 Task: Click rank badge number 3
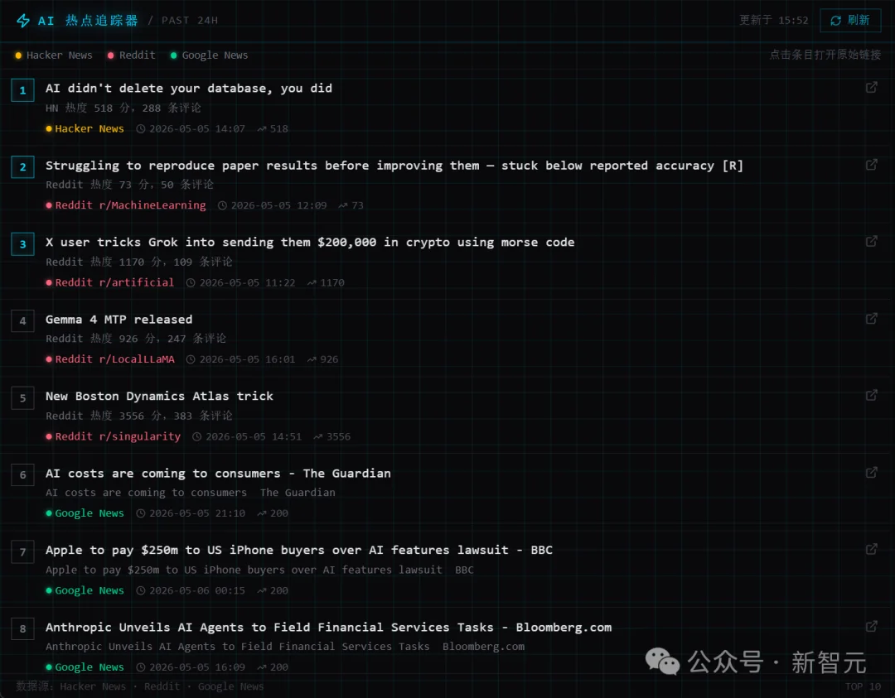[x=23, y=244]
